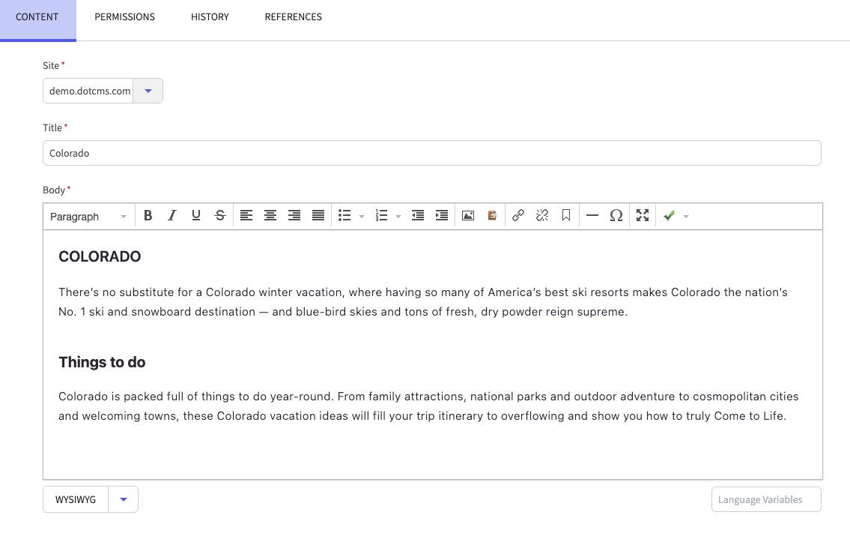This screenshot has height=539, width=850.
Task: Insert a special character with Omega icon
Action: pyautogui.click(x=616, y=216)
